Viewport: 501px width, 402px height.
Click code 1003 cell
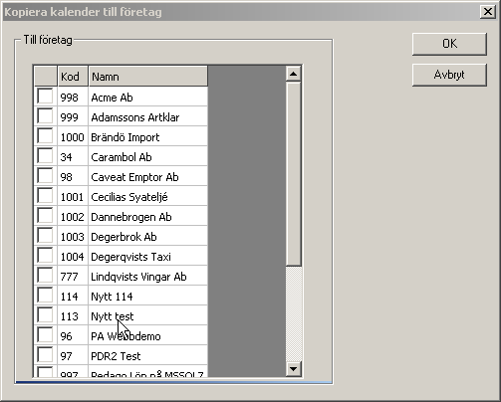point(73,236)
